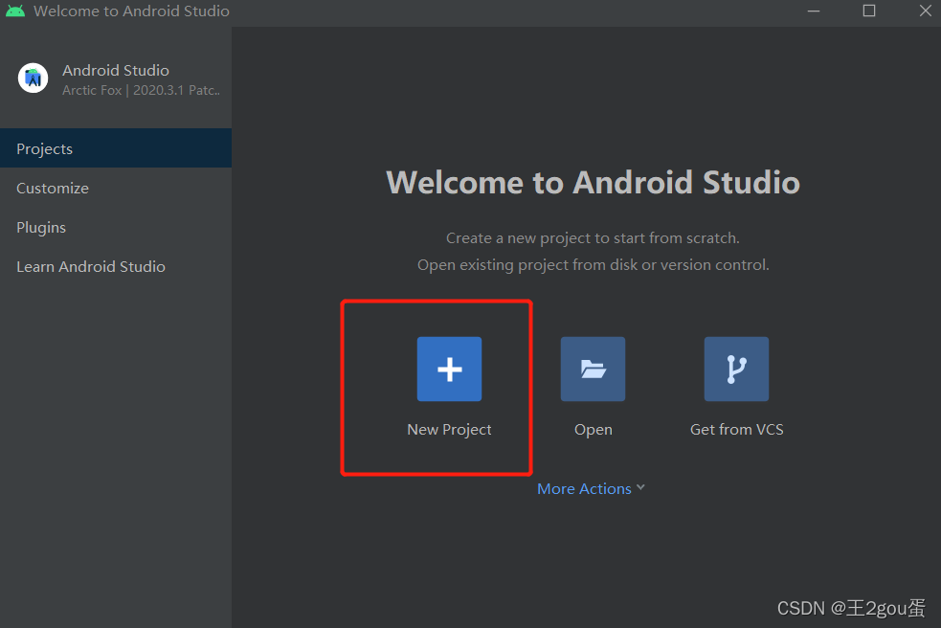The width and height of the screenshot is (941, 628).
Task: Maximize the welcome window
Action: [869, 11]
